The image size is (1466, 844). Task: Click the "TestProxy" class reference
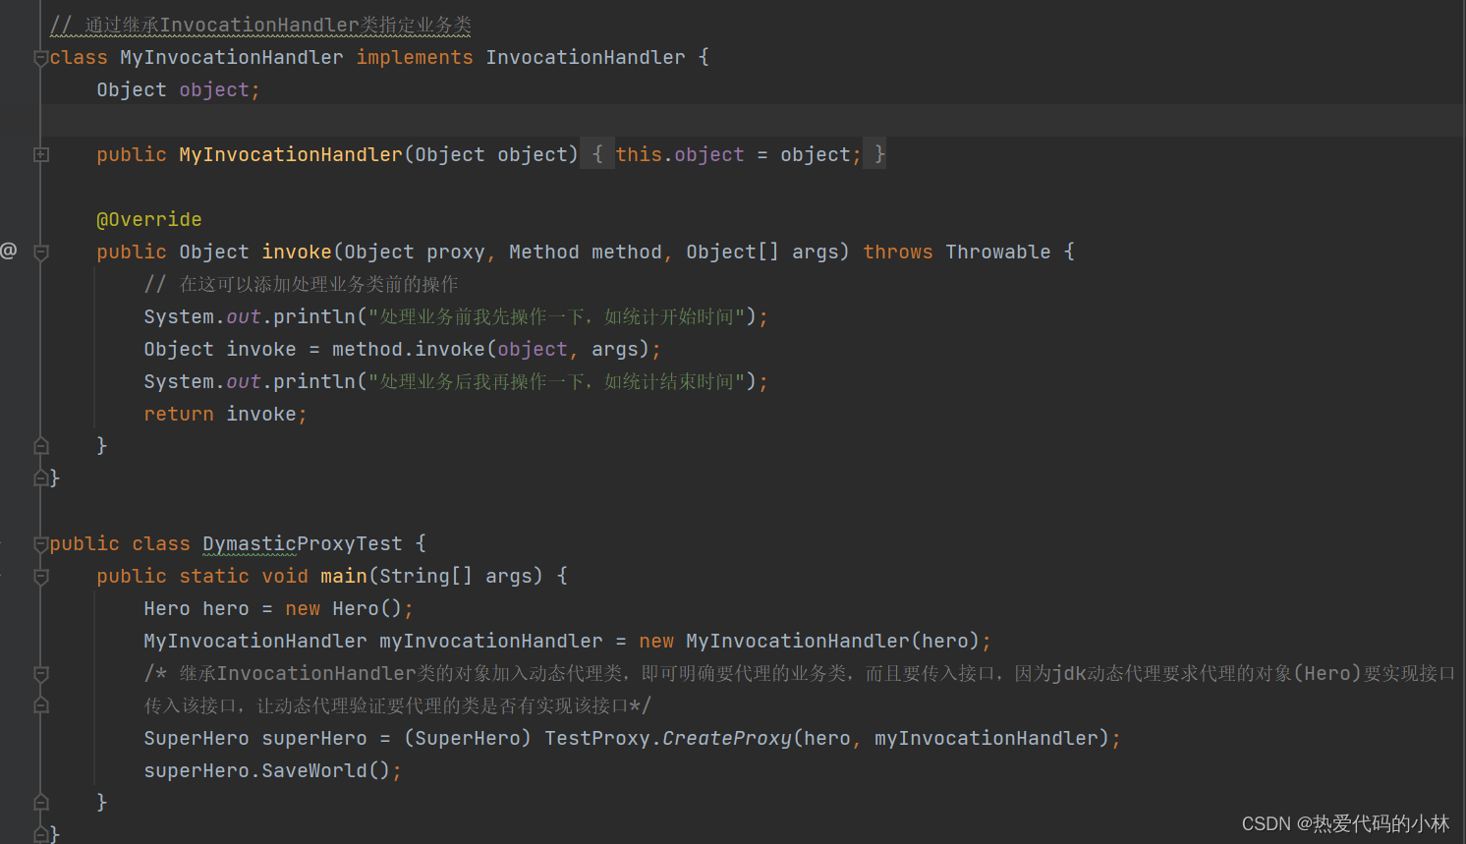tap(597, 738)
